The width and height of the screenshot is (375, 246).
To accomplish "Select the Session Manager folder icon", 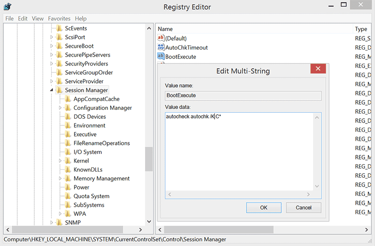I will [x=59, y=90].
